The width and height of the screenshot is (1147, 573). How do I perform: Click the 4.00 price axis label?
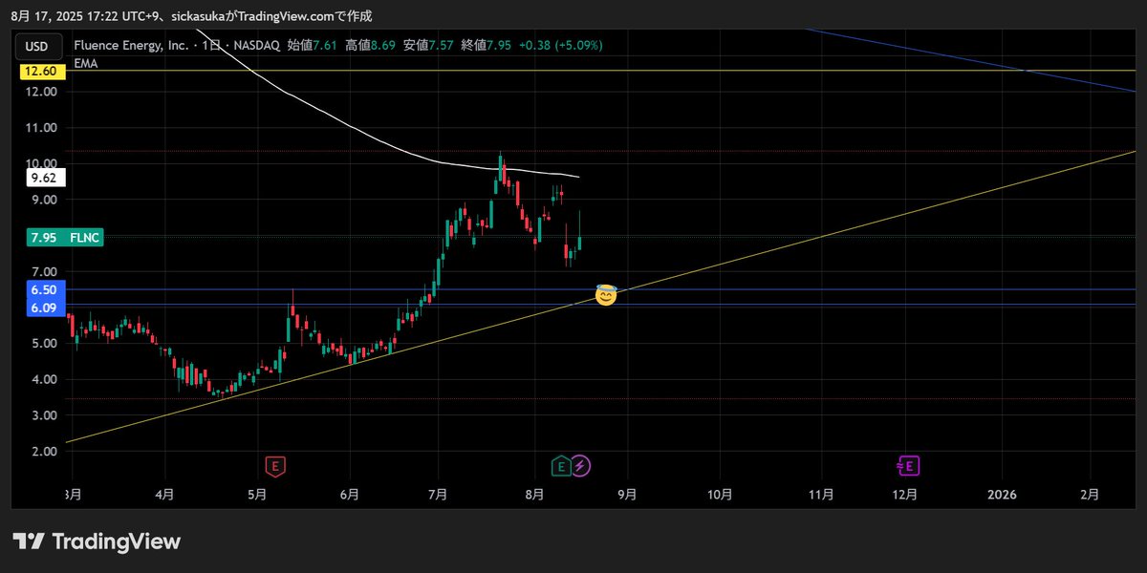(43, 380)
